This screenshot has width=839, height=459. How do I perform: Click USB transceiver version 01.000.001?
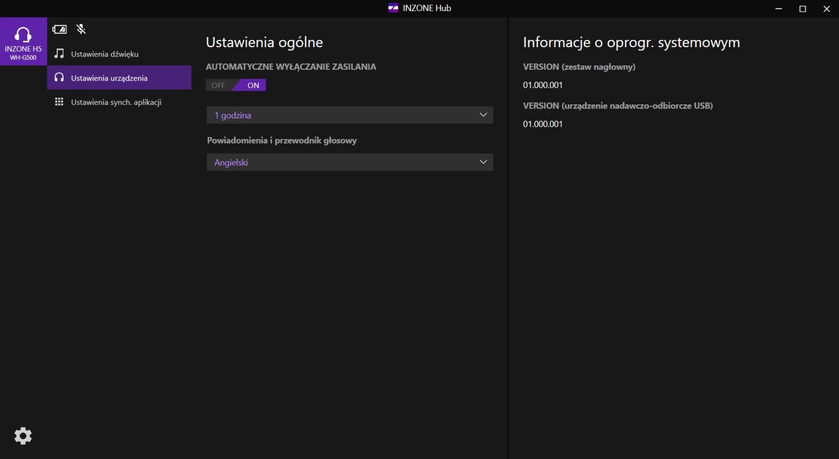pyautogui.click(x=543, y=124)
